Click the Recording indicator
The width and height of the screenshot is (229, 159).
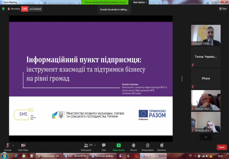(13, 9)
